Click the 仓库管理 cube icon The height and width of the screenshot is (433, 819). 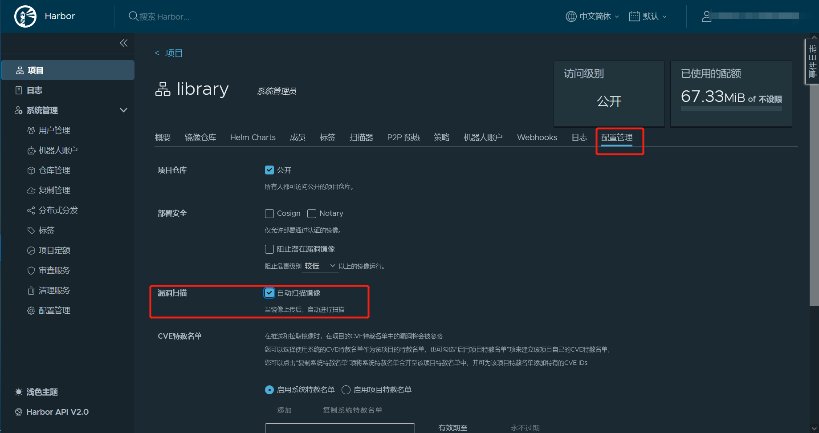tap(31, 170)
